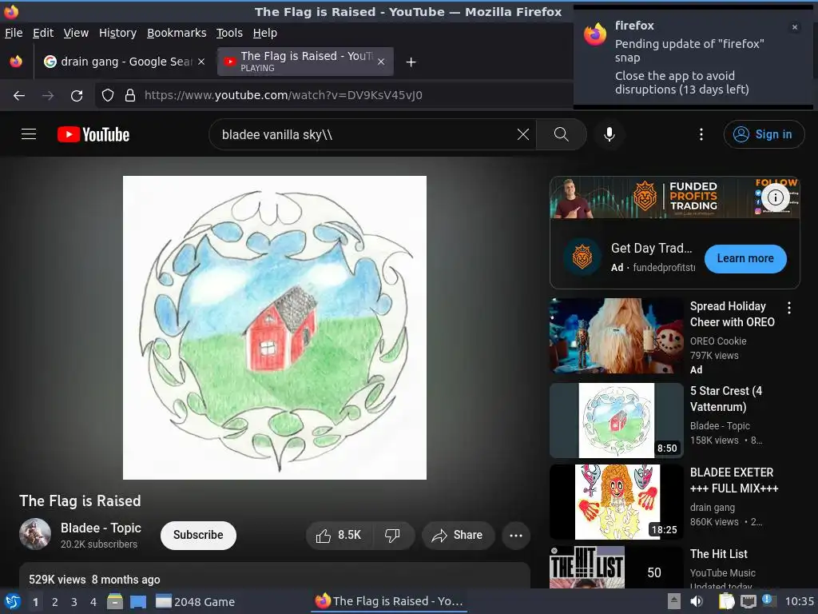
Task: Share the video
Action: 458,535
